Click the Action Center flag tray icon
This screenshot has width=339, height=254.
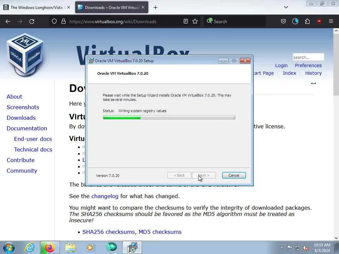pyautogui.click(x=289, y=248)
